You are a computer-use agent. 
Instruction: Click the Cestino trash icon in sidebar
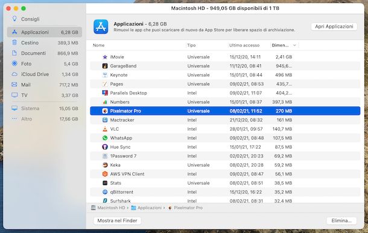click(x=14, y=43)
